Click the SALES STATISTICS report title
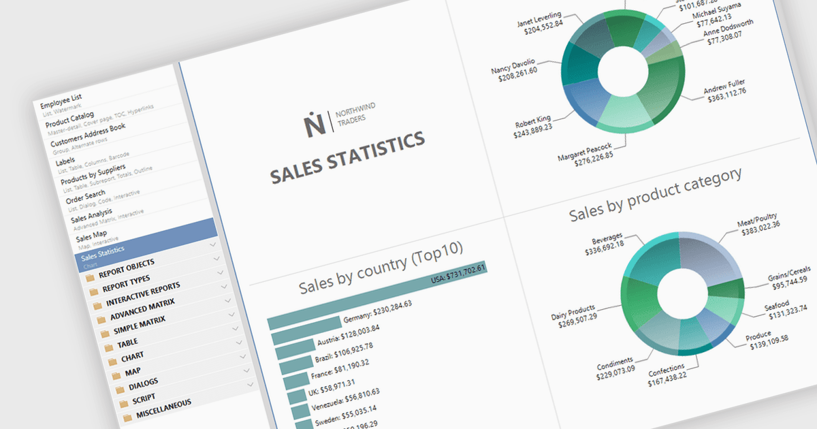Screen dimensions: 817x429 pos(348,158)
